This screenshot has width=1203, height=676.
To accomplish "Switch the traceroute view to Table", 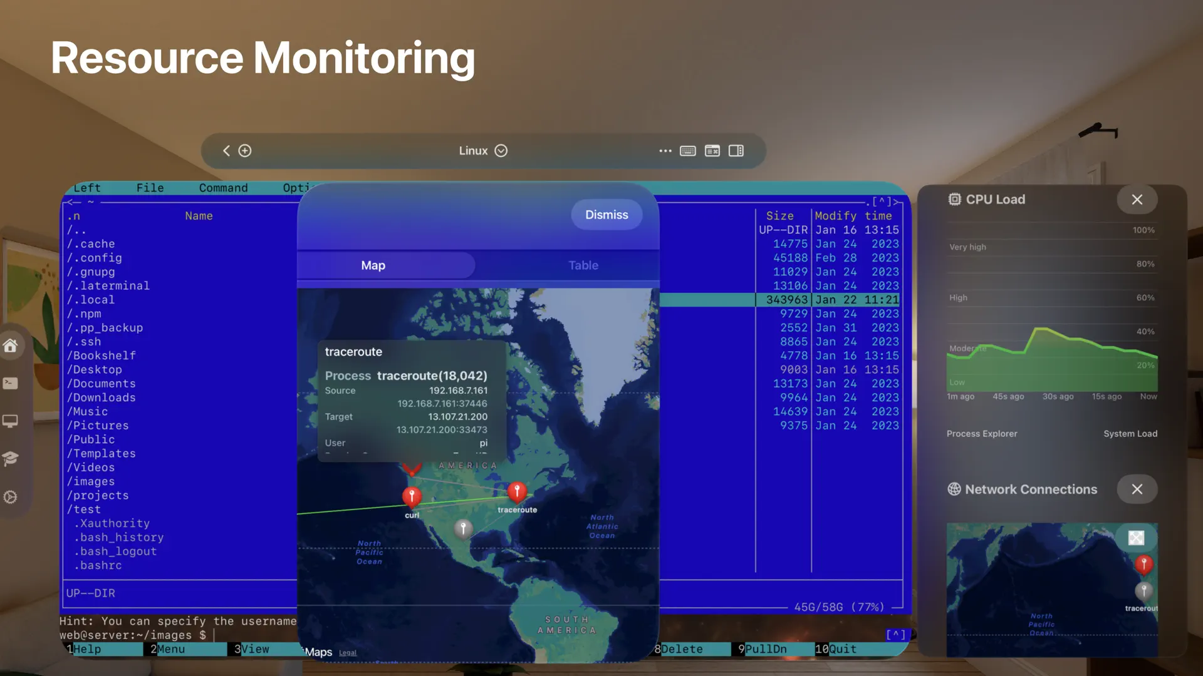I will [x=583, y=265].
